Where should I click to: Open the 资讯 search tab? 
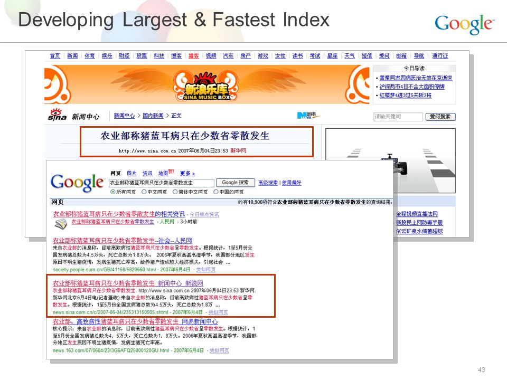point(147,174)
